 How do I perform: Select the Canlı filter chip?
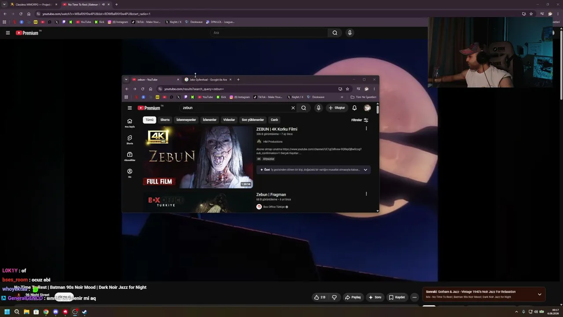point(274,120)
